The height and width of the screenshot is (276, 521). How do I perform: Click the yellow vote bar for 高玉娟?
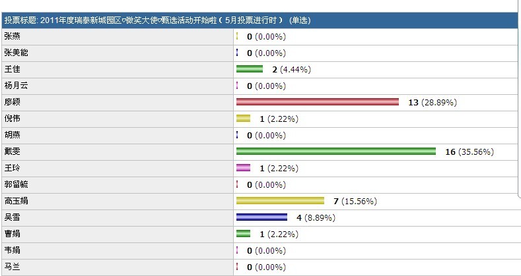280,201
